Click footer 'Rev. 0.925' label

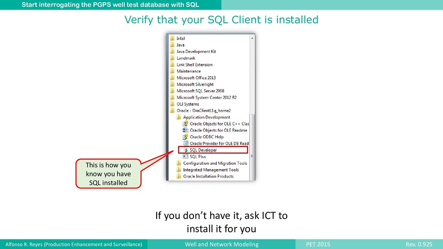[x=419, y=244]
